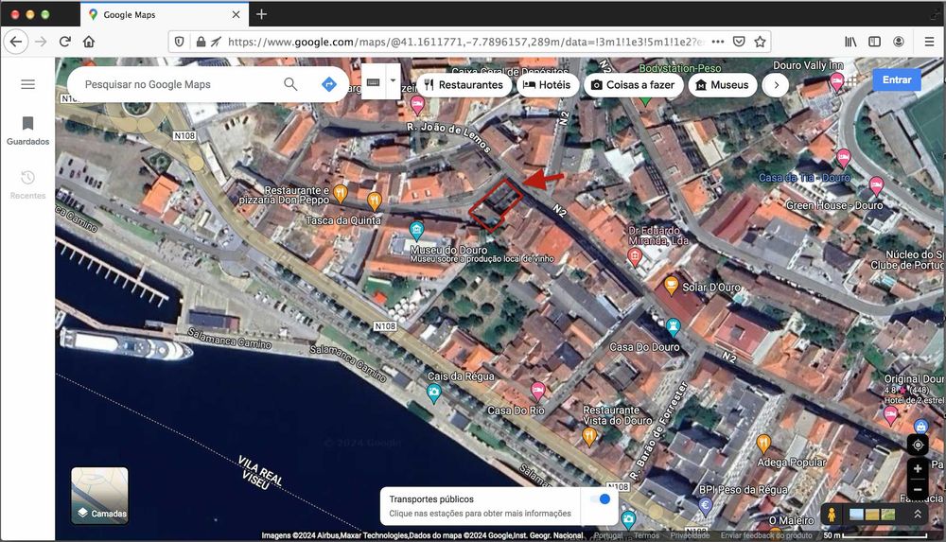Click the tracking protection shield icon
Screen dimensions: 946x542
[179, 42]
